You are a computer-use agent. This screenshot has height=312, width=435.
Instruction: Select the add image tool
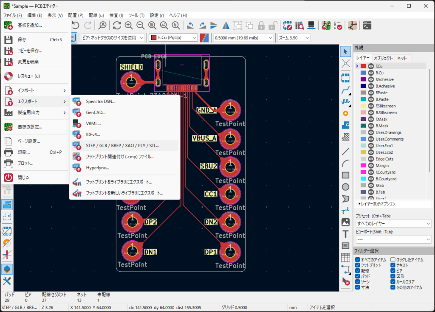point(346,222)
